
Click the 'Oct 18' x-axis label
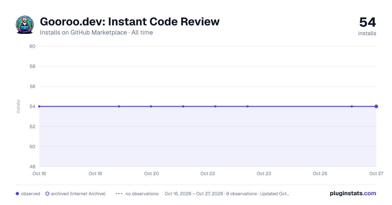[x=95, y=173]
